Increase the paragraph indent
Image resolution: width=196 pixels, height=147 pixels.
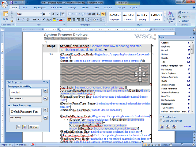pos(93,14)
